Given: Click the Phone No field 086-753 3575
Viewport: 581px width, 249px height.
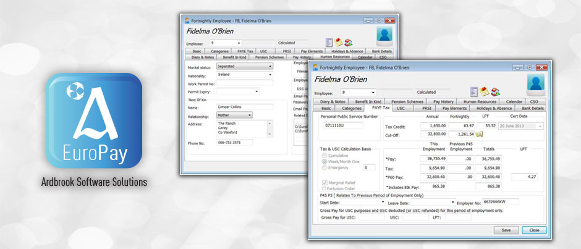Looking at the screenshot, I should [234, 142].
